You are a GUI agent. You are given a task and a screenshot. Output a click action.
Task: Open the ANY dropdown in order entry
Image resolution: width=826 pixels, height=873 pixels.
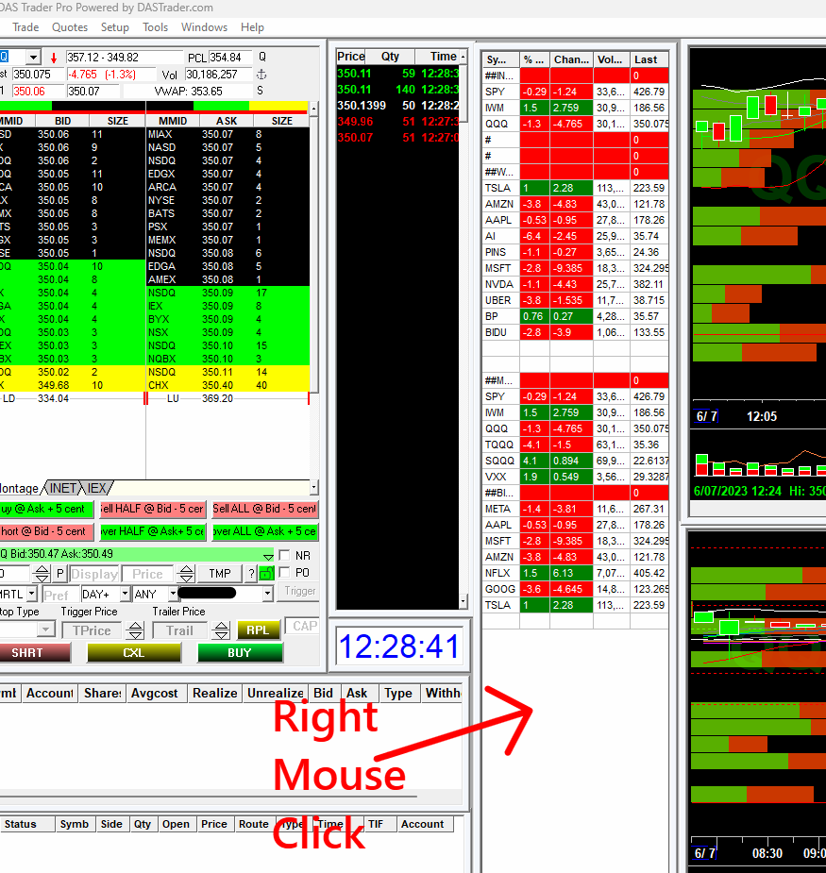click(173, 594)
